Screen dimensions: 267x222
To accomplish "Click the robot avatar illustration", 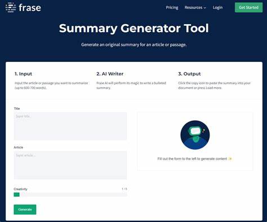I will pyautogui.click(x=195, y=135).
